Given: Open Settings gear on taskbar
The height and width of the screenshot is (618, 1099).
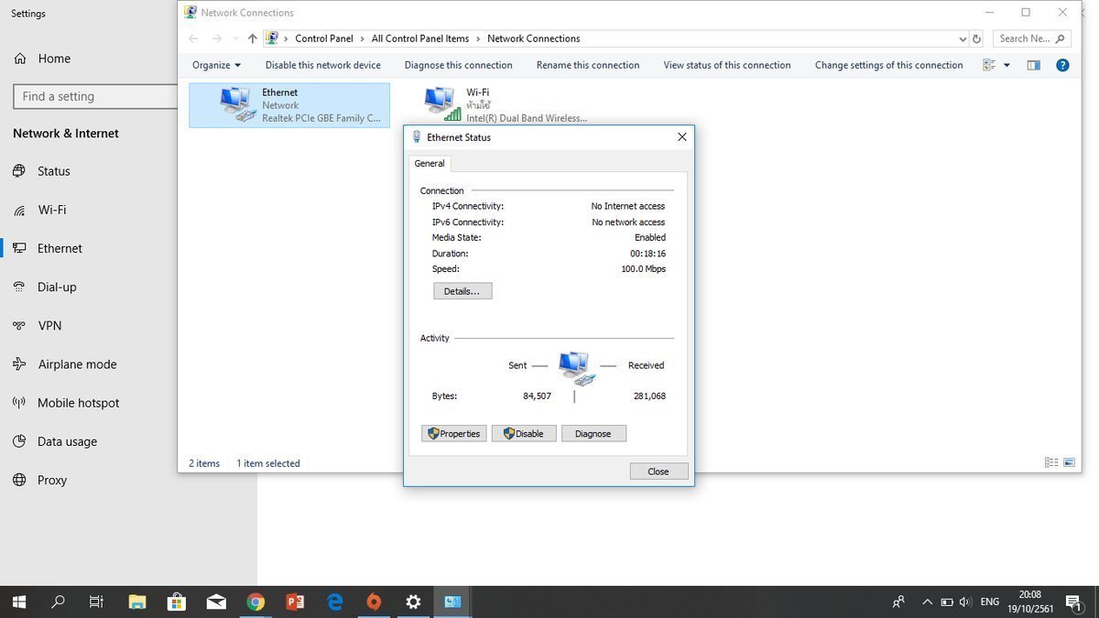Looking at the screenshot, I should point(413,602).
